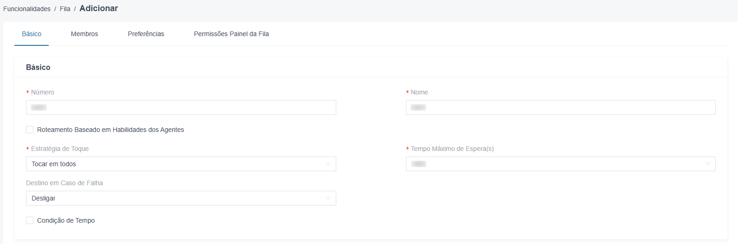The image size is (738, 244).
Task: Open Tempo Máximo de Espera dropdown
Action: [x=561, y=164]
